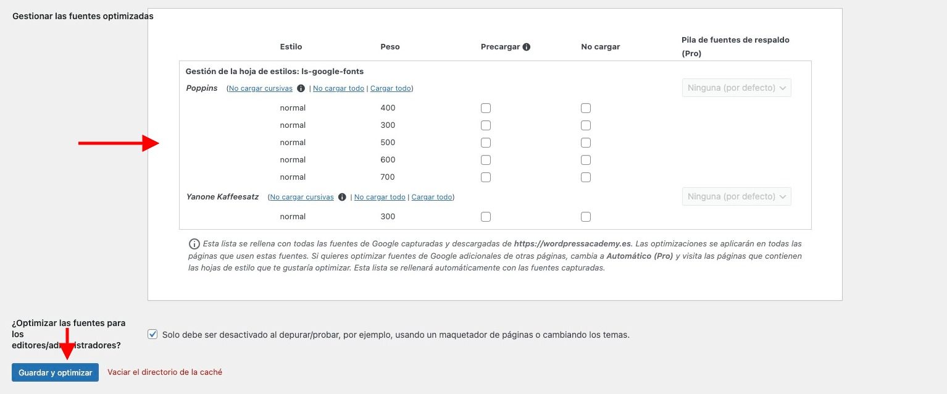Click the Gestión de la hoja de estilos heading

click(275, 72)
